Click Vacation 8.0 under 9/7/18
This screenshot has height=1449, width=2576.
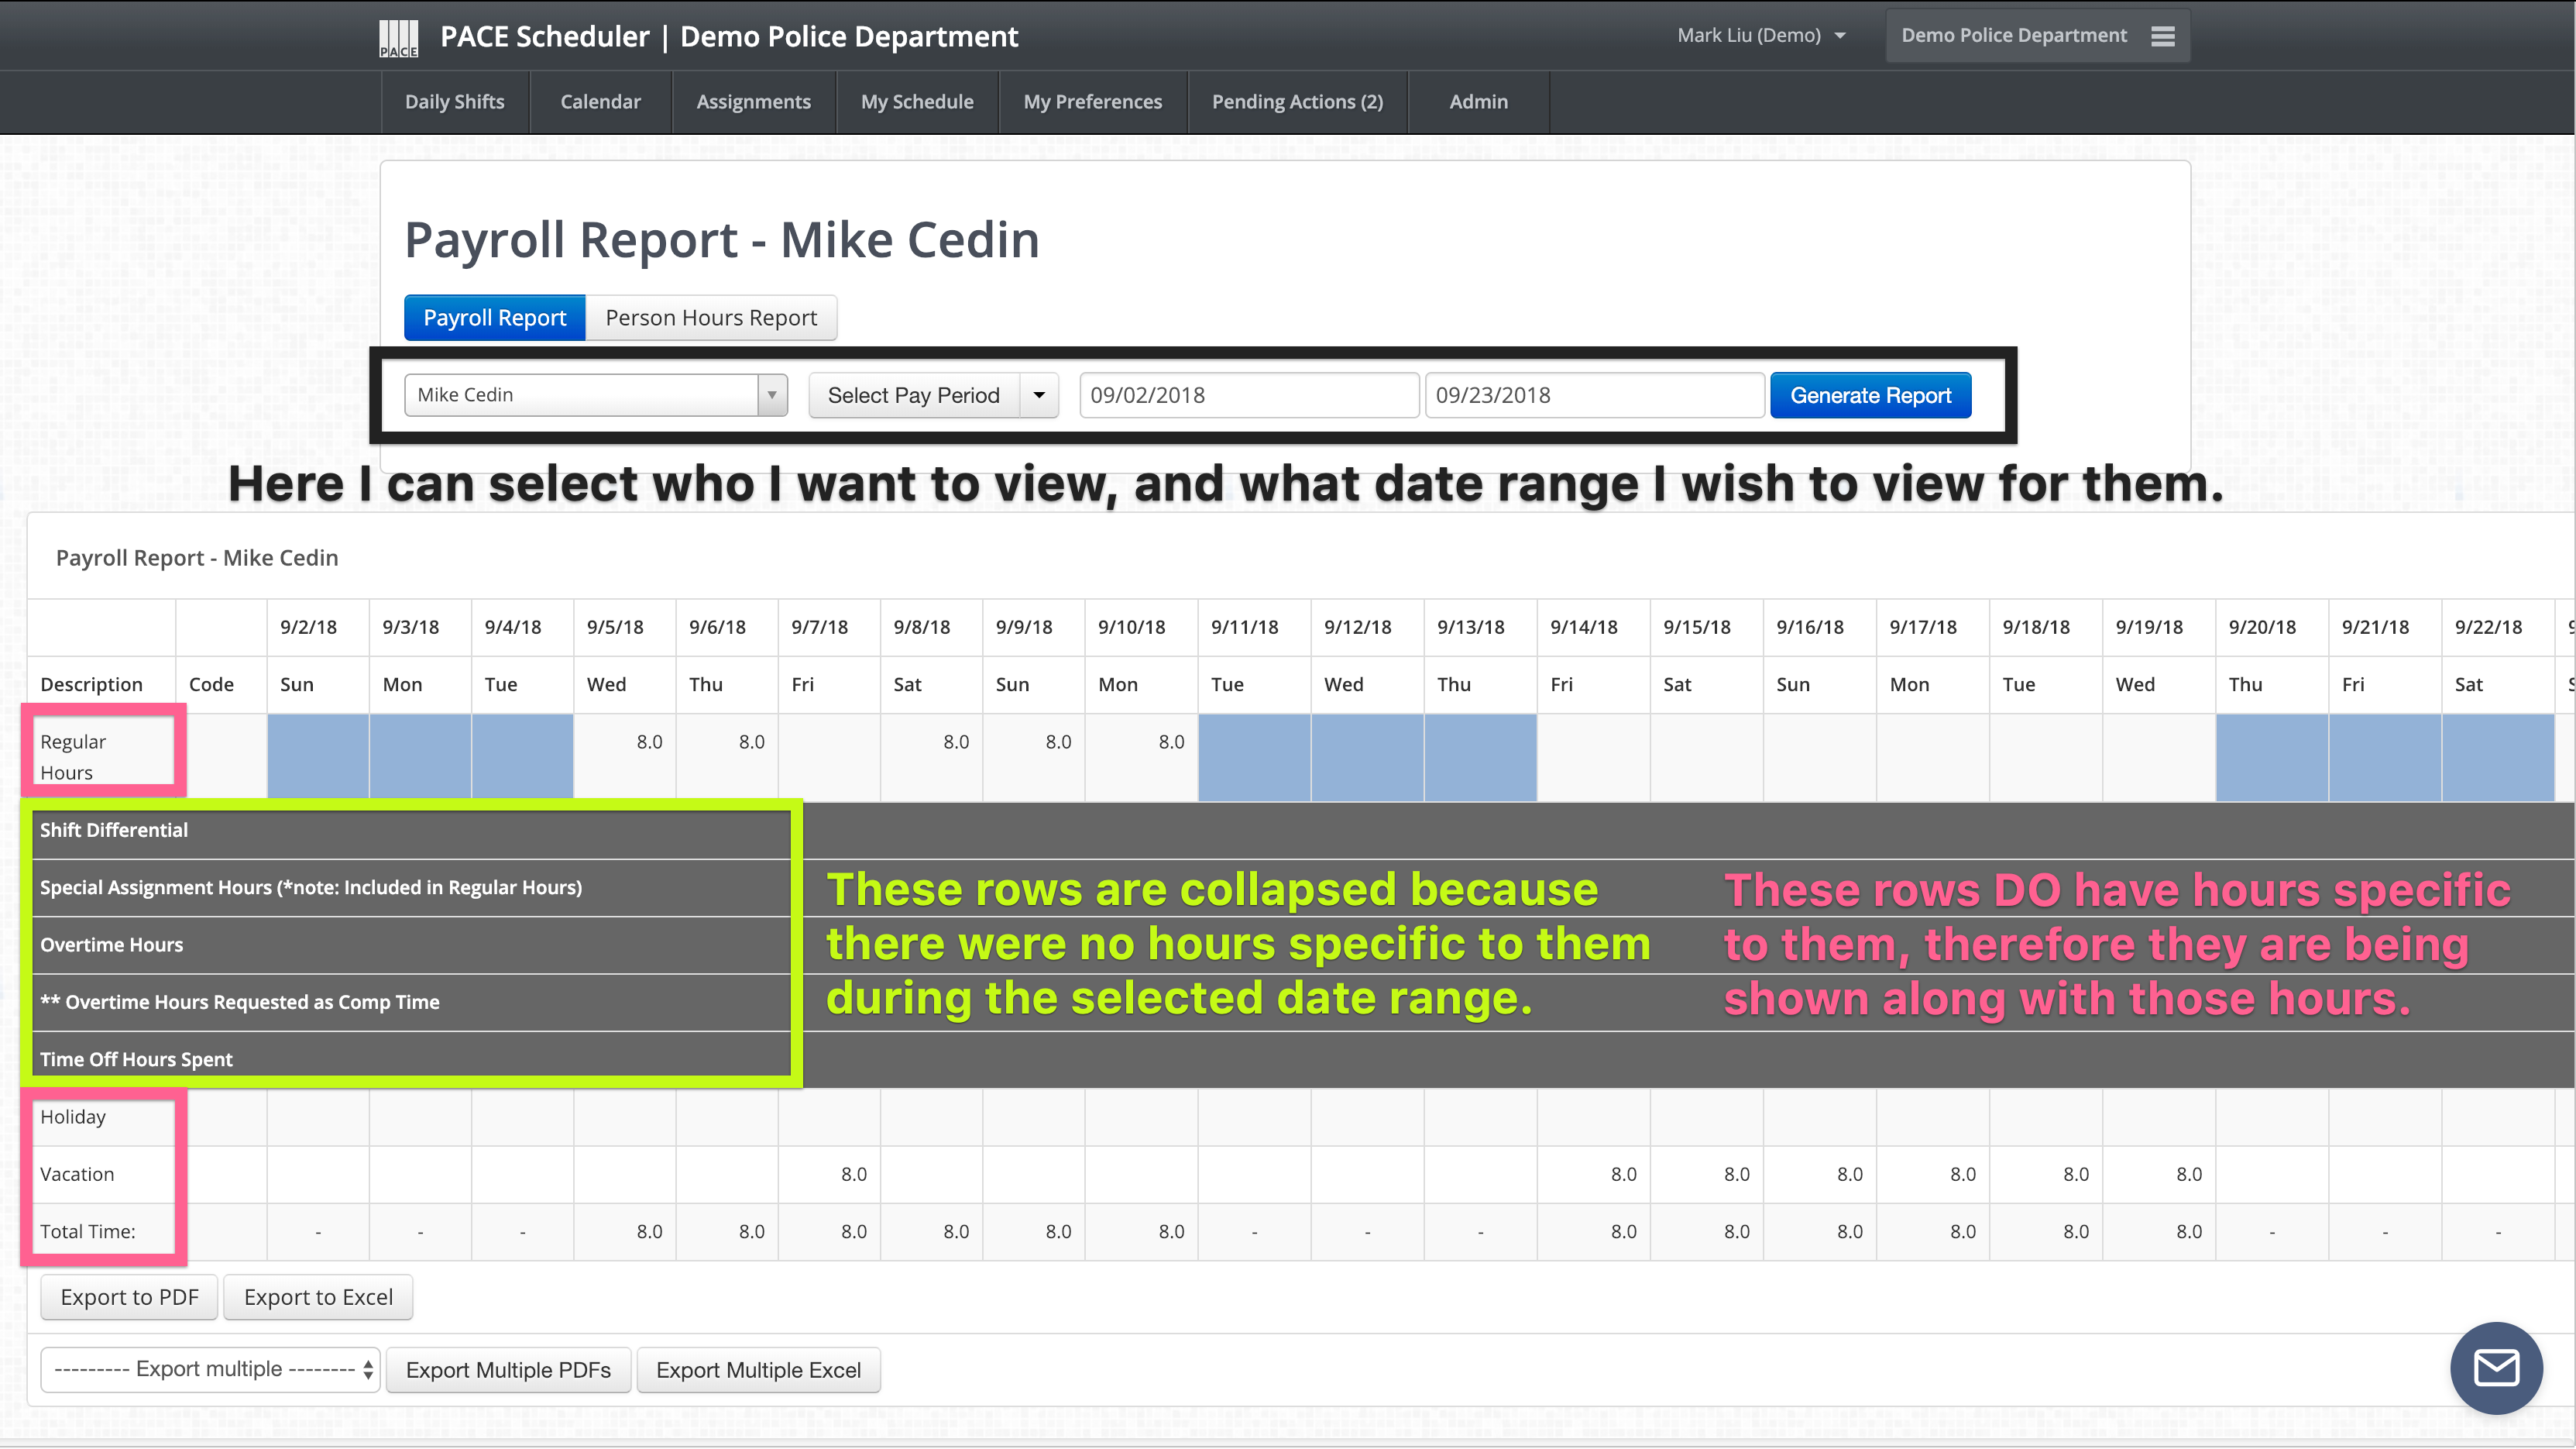pyautogui.click(x=853, y=1174)
